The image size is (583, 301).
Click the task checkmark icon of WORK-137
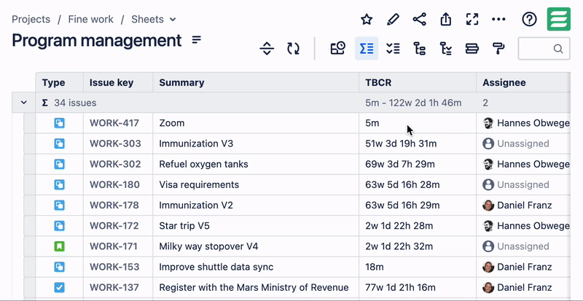pos(60,287)
